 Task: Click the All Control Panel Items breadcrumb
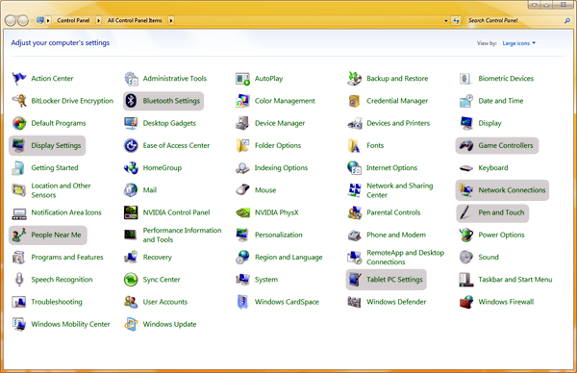[x=135, y=20]
